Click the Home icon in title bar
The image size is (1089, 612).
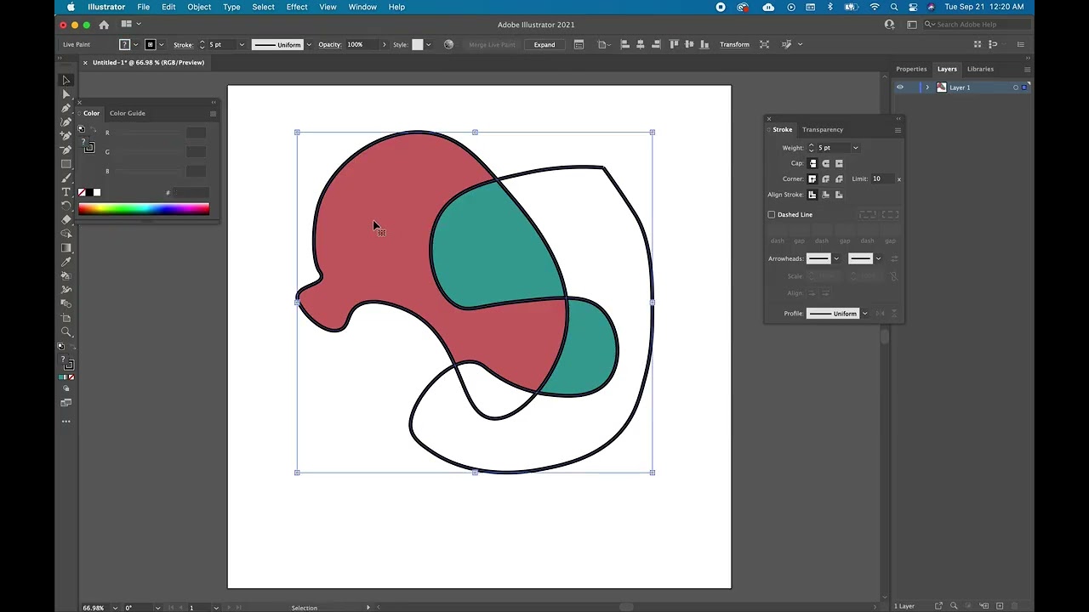coord(104,25)
